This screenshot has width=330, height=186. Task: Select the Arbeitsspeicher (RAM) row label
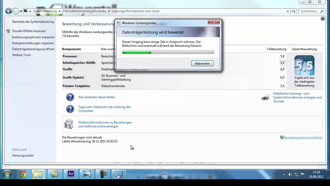79,63
